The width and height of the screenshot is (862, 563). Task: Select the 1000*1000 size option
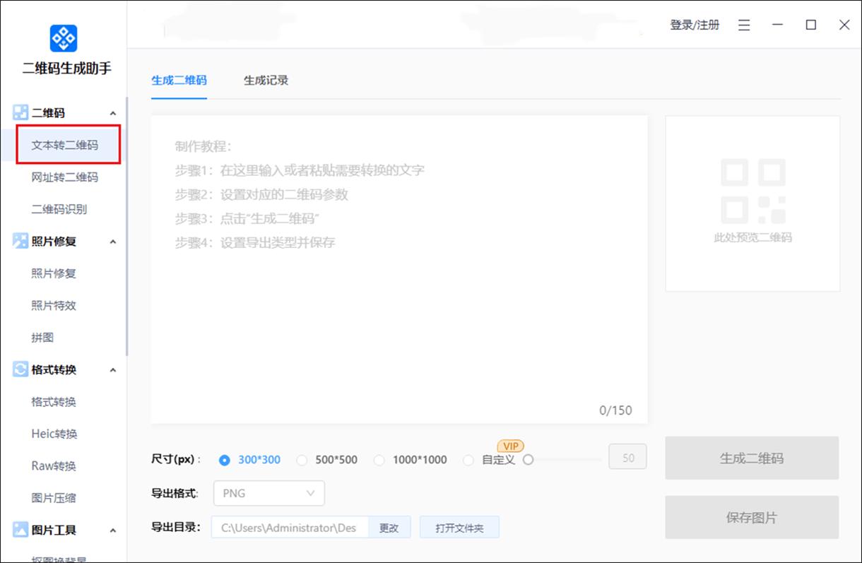[379, 459]
